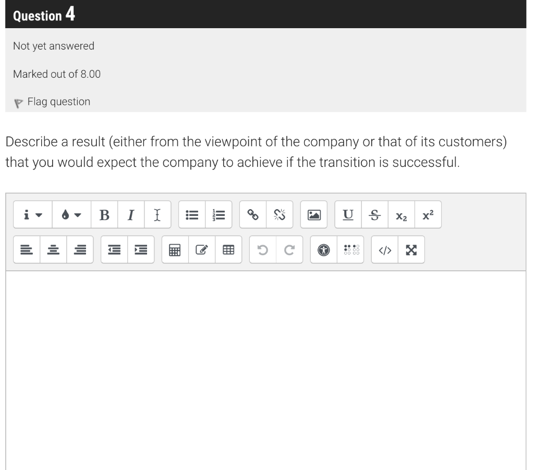Click the 'Question 4' heading

tap(44, 14)
